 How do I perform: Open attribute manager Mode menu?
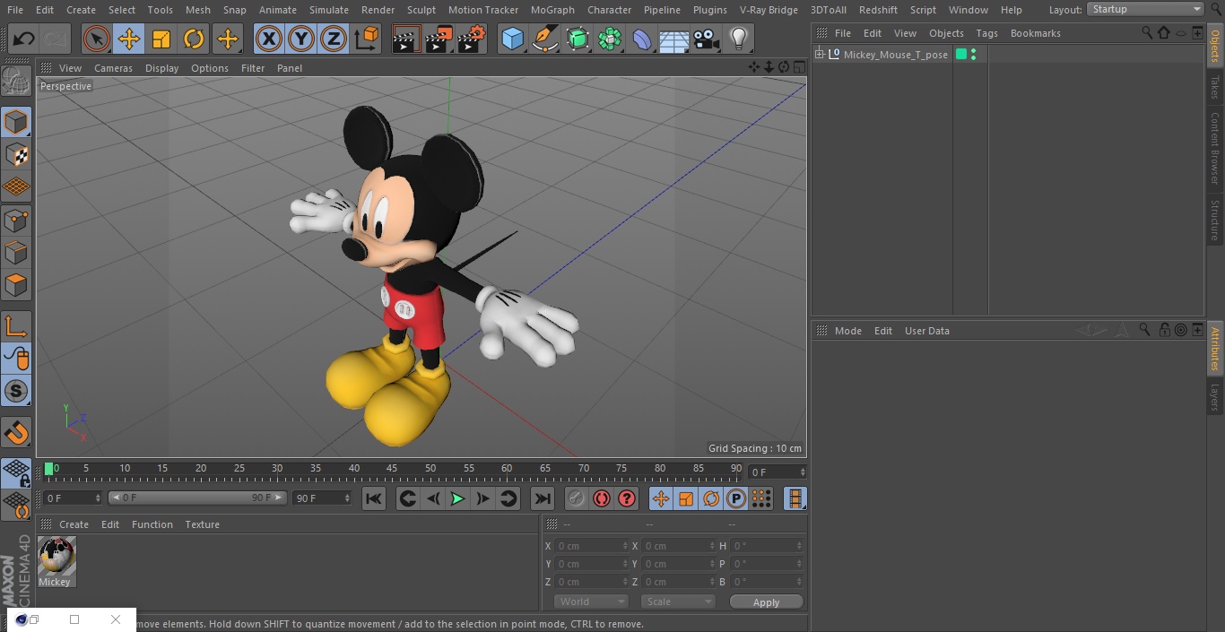(848, 331)
